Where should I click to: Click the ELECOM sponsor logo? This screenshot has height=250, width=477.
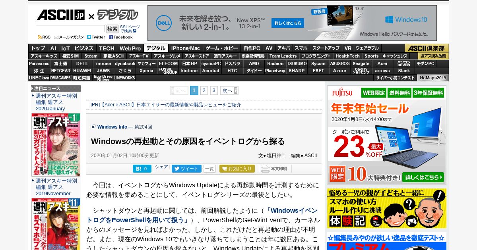pos(168,63)
